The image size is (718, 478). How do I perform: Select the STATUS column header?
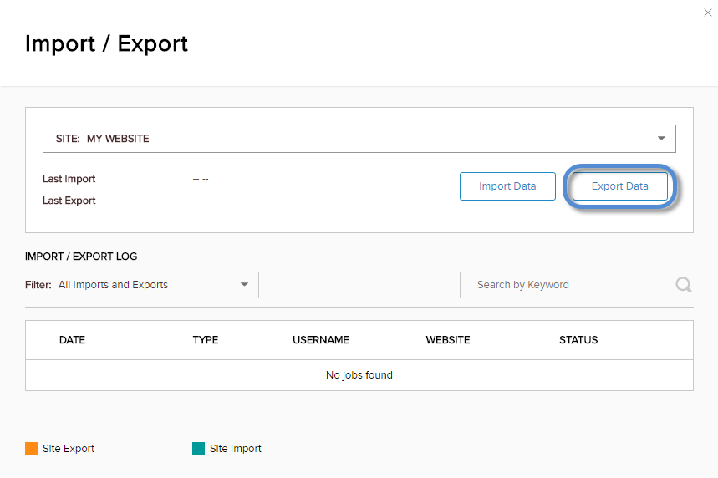[x=578, y=340]
